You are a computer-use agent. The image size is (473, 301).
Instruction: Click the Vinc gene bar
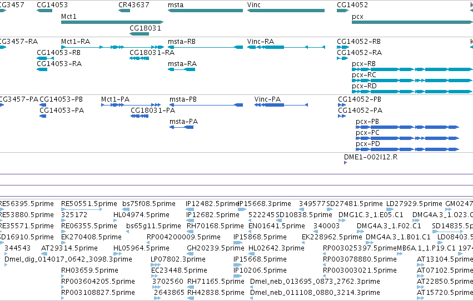click(x=286, y=11)
